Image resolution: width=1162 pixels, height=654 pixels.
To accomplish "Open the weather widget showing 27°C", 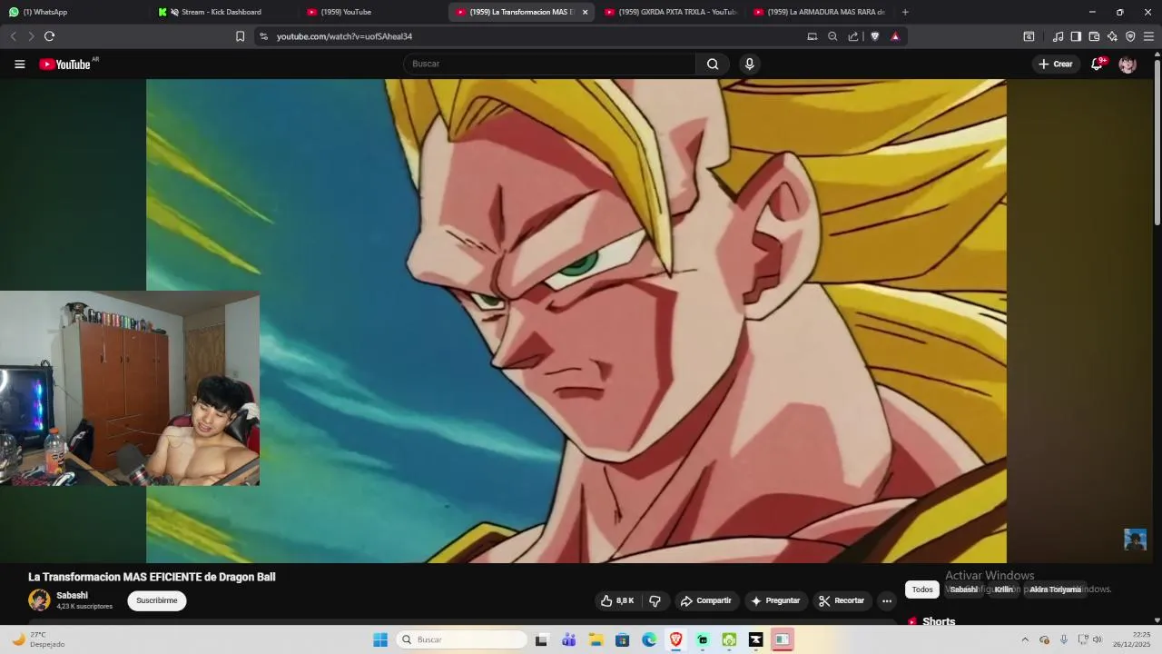I will click(38, 639).
